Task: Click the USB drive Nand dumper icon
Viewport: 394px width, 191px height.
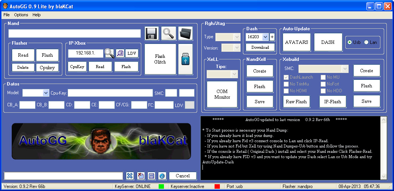Action: (x=185, y=59)
